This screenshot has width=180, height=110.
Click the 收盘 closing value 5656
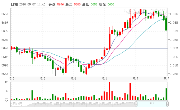point(111,5)
